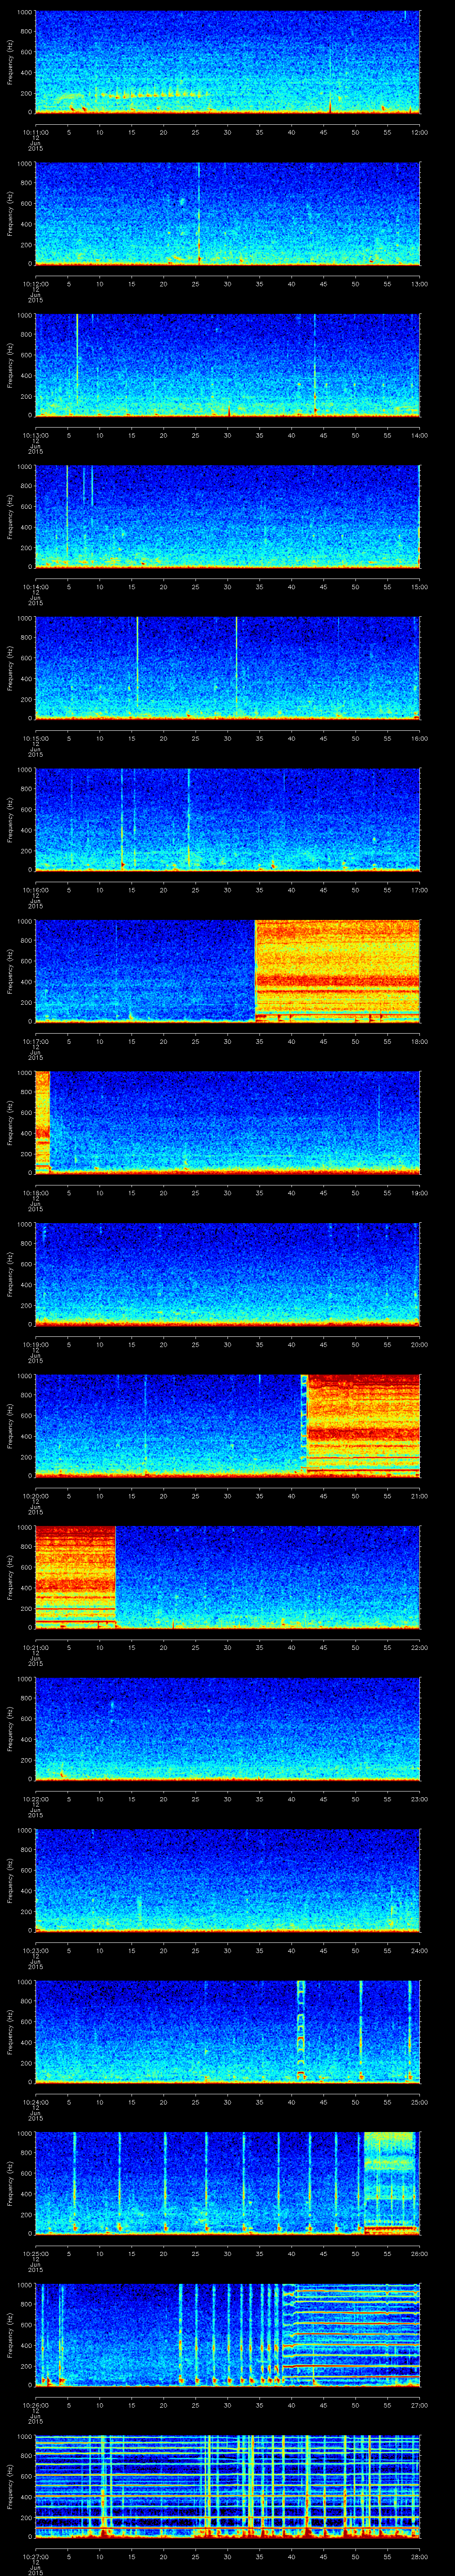Click the first bright pulse in 10:24:00 panel

point(300,2030)
